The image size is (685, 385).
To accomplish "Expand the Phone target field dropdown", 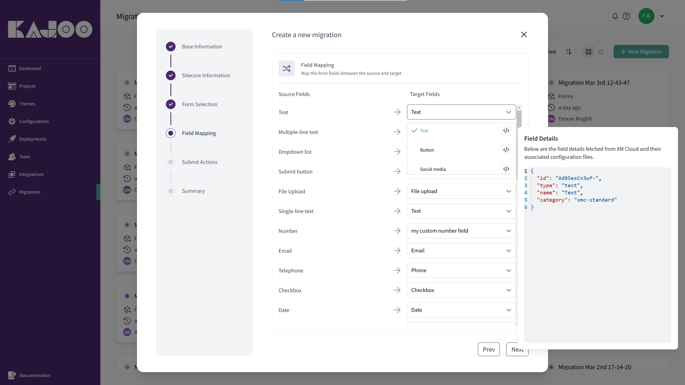I will [461, 270].
